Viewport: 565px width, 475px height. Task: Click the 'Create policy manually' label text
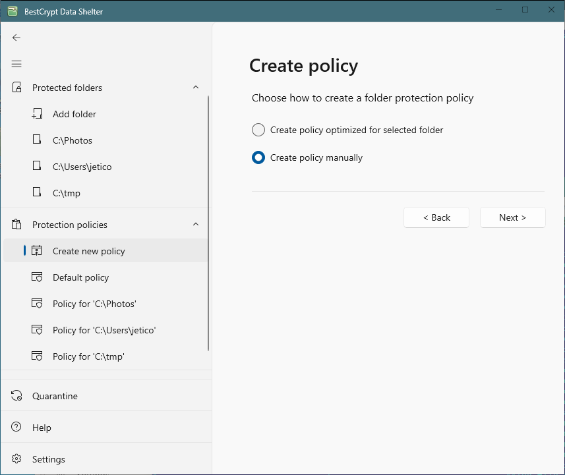coord(316,157)
